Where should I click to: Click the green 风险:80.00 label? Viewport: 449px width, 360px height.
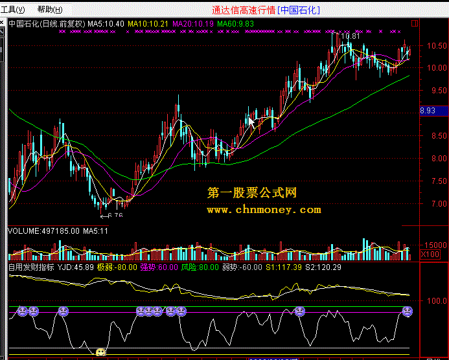(x=200, y=267)
